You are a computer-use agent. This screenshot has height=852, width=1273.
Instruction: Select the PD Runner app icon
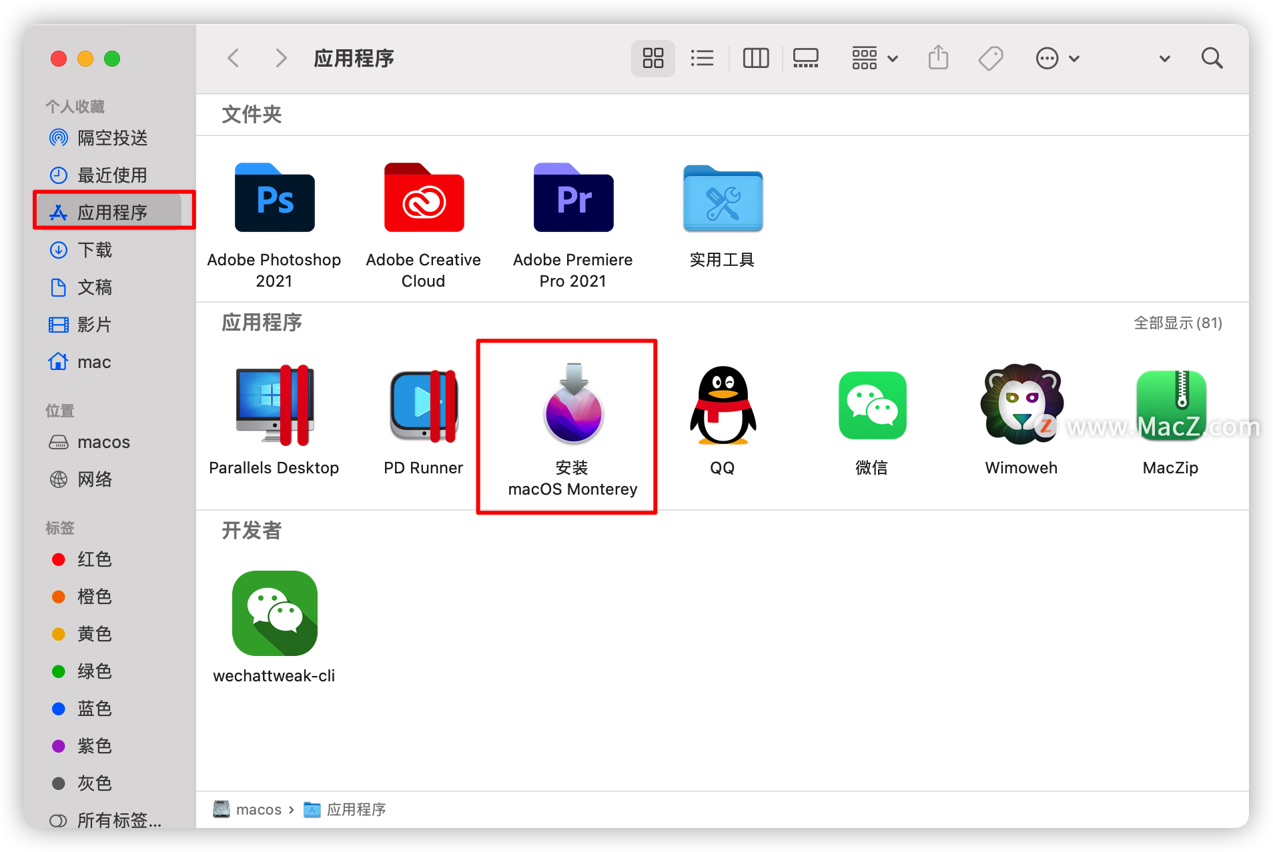pyautogui.click(x=424, y=405)
